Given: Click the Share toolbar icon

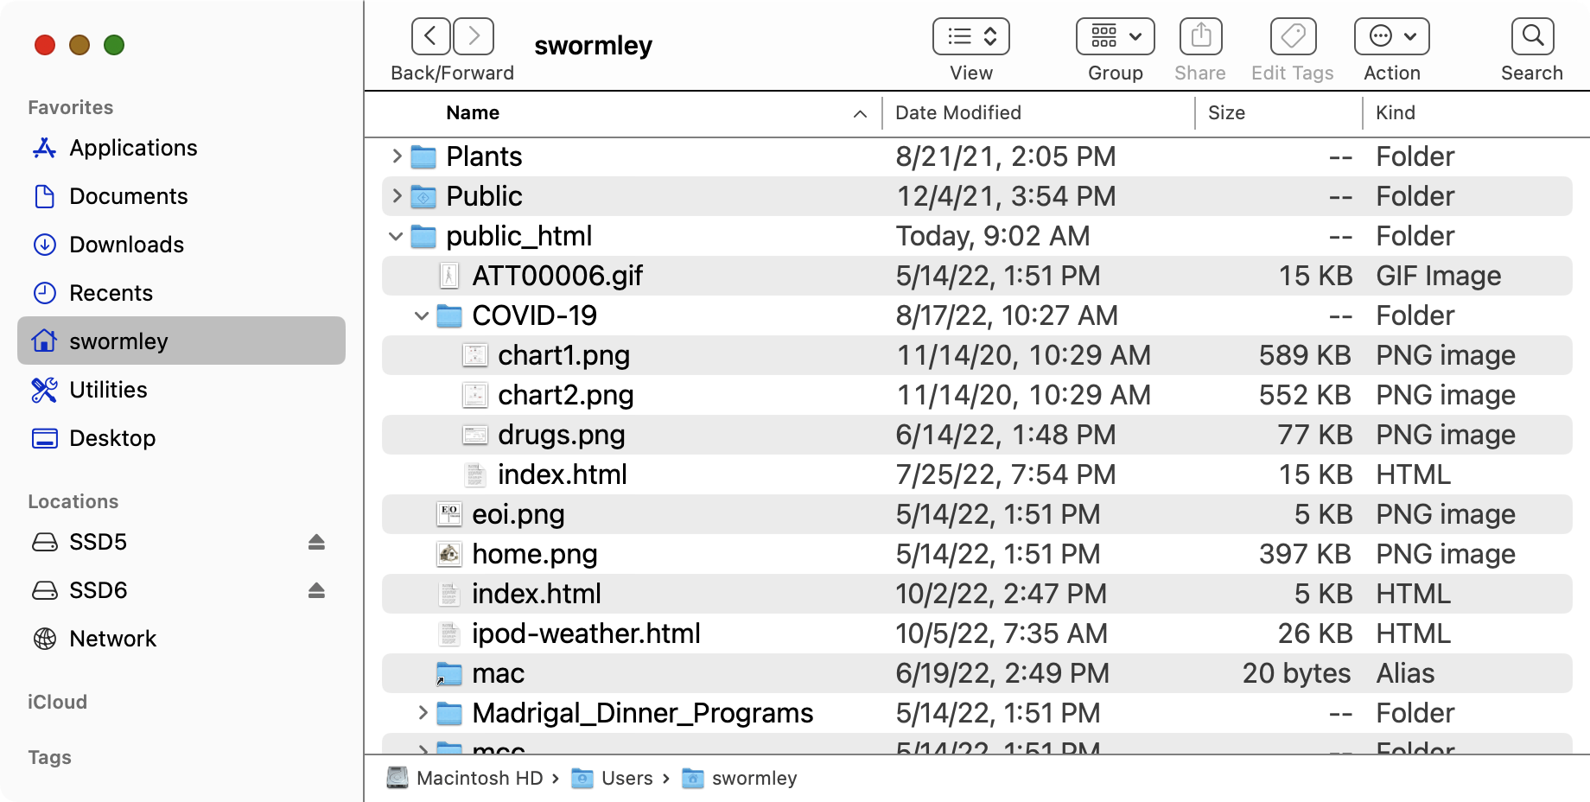Looking at the screenshot, I should tap(1200, 37).
